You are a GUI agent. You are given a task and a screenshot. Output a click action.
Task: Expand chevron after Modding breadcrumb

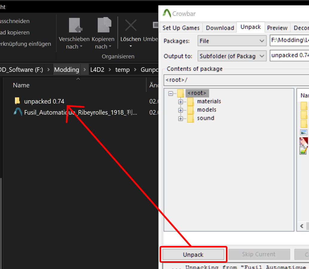click(85, 69)
